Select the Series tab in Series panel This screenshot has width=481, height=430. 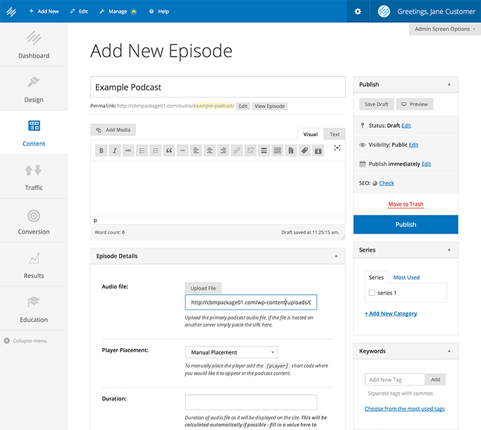pyautogui.click(x=376, y=277)
